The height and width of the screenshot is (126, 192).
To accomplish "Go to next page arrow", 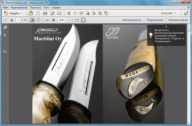I will pos(12,20).
